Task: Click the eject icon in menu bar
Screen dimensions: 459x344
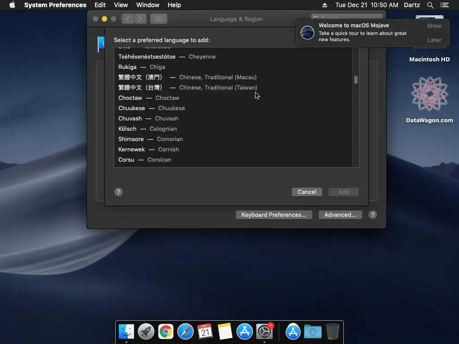Action: 325,5
